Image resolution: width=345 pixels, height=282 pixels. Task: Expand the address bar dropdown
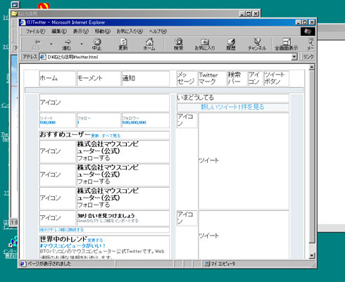pyautogui.click(x=294, y=57)
